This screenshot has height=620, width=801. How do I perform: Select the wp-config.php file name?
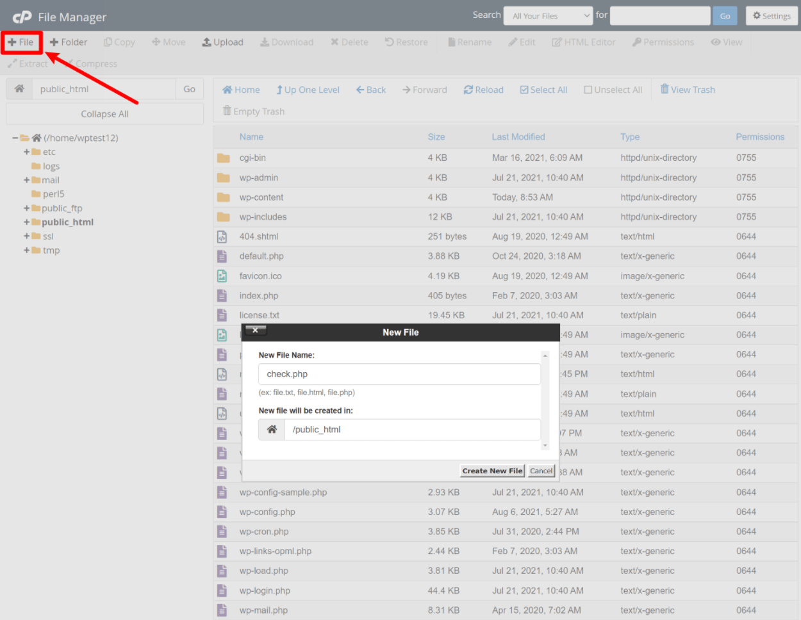click(267, 512)
